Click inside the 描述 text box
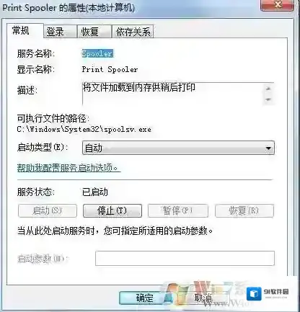 pyautogui.click(x=172, y=94)
